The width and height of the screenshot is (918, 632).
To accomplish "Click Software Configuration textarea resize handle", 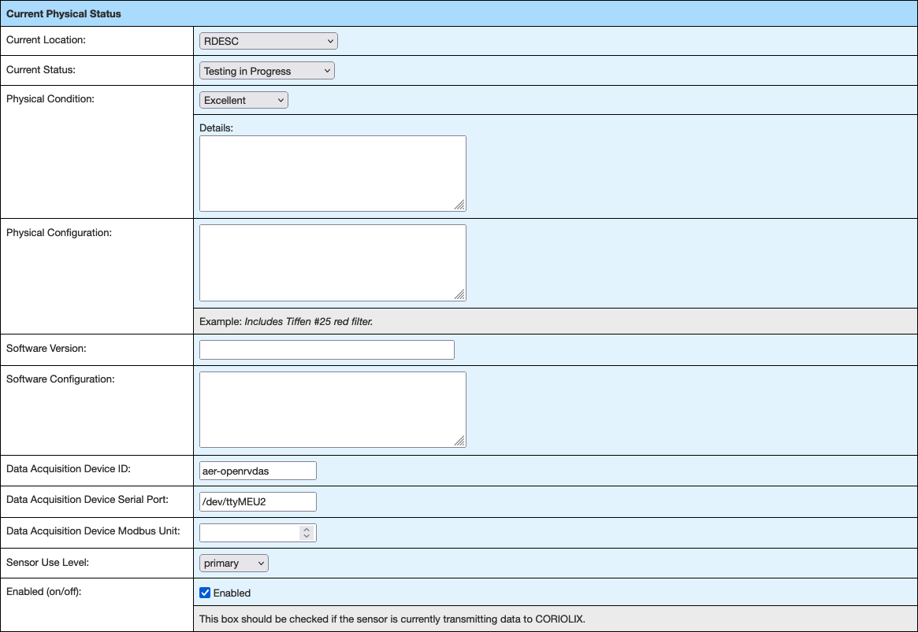I will coord(459,442).
